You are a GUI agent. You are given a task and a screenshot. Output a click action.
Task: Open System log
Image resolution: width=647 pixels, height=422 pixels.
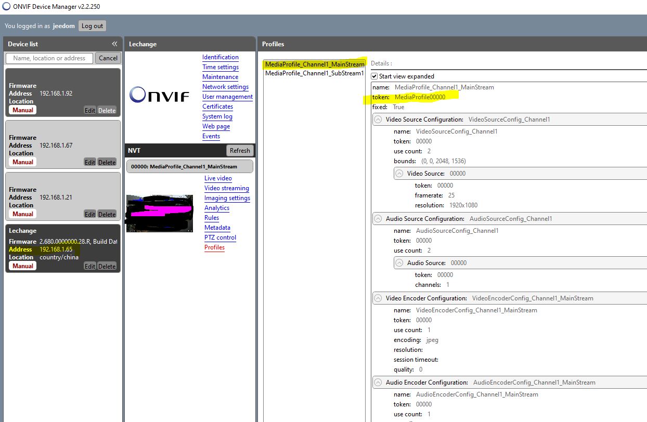tap(217, 116)
